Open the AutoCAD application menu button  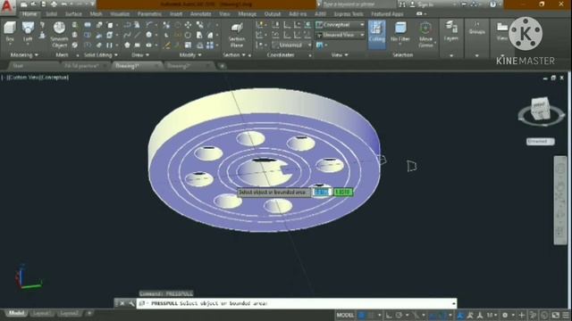(7, 6)
